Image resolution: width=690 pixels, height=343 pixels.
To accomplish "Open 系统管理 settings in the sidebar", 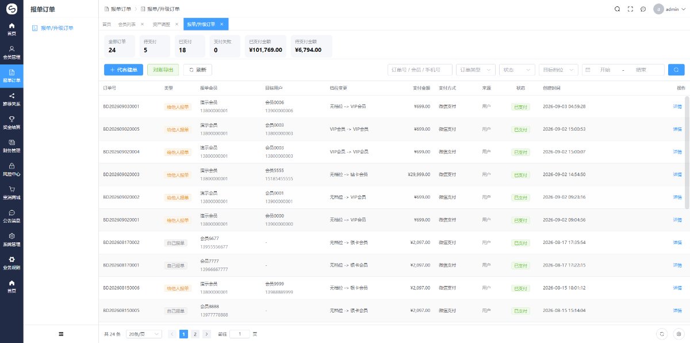I will point(11,240).
